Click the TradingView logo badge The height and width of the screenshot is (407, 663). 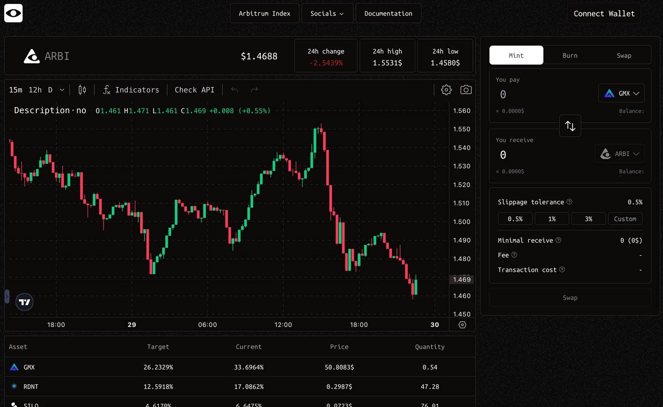point(25,302)
